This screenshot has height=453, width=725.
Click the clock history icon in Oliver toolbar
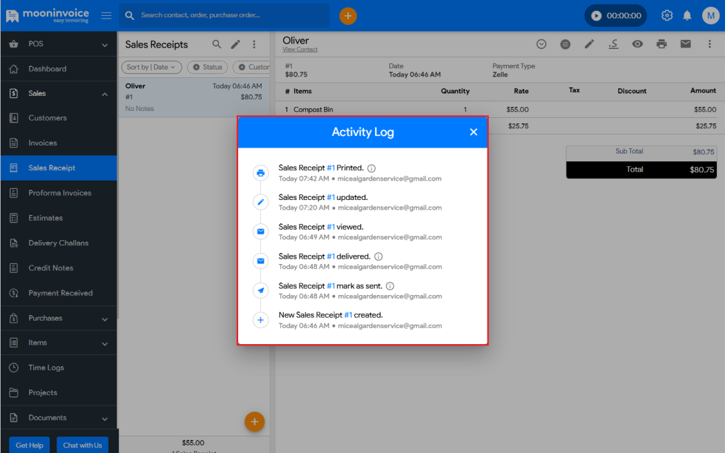click(541, 44)
